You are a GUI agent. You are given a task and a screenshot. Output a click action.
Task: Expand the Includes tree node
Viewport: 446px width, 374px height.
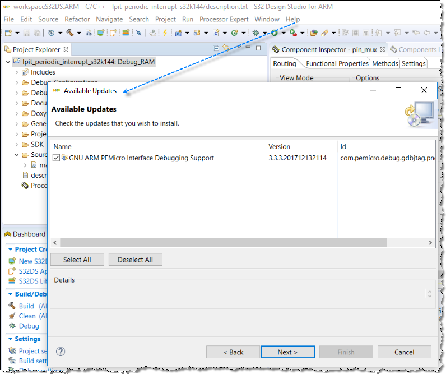click(16, 72)
